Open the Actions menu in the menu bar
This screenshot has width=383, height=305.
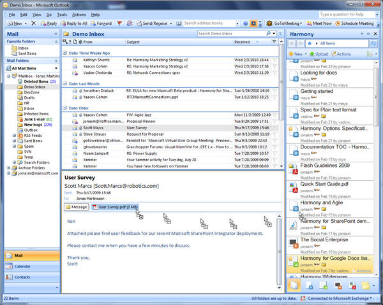(x=79, y=15)
